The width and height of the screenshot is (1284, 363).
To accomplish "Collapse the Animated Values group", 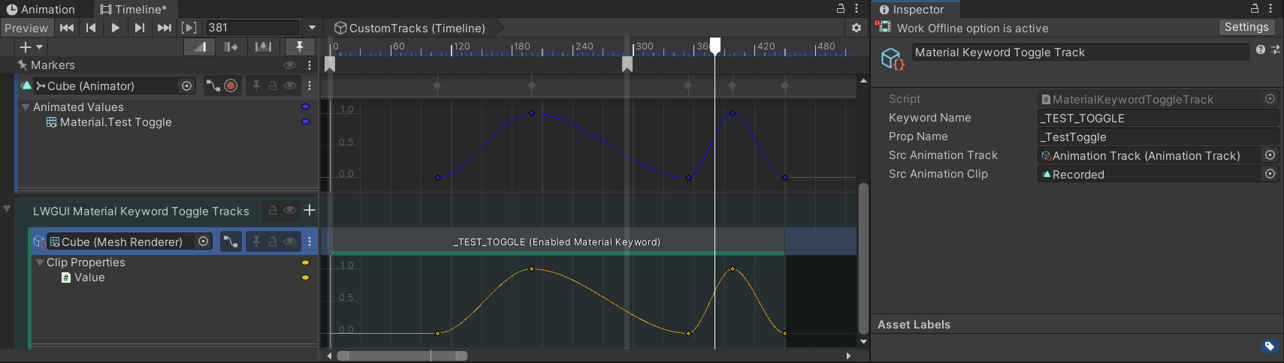I will pos(26,107).
